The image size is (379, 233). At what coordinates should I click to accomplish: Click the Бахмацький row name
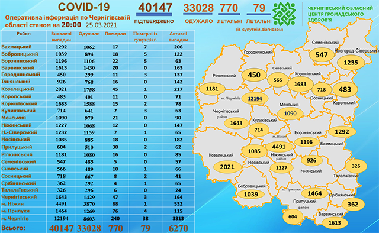[17, 47]
